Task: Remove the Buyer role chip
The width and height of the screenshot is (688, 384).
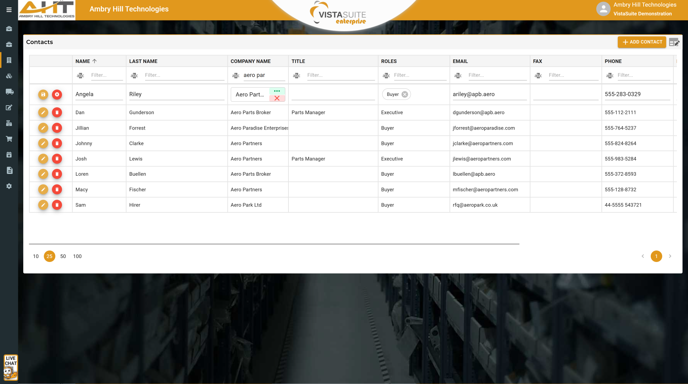Action: coord(405,94)
